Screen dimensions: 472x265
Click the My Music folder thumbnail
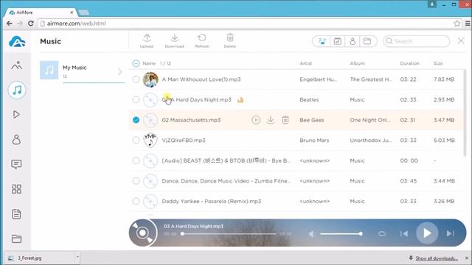[49, 70]
